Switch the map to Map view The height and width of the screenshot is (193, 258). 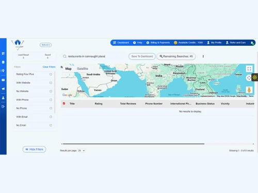[x=68, y=68]
